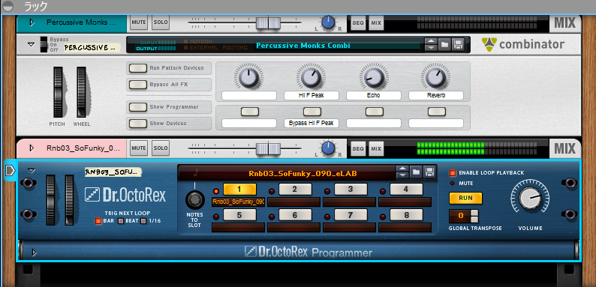This screenshot has width=596, height=287.
Task: Mute the Rnb03_SoFunky mix channel
Action: point(139,148)
